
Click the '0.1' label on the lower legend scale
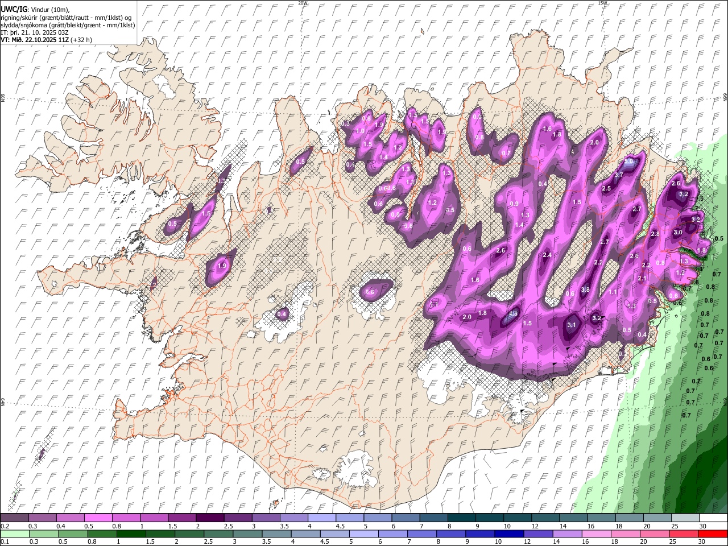click(4, 541)
